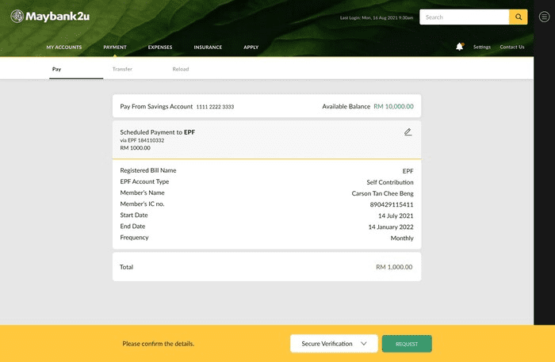
Task: Switch to the Reload tab
Action: [181, 69]
